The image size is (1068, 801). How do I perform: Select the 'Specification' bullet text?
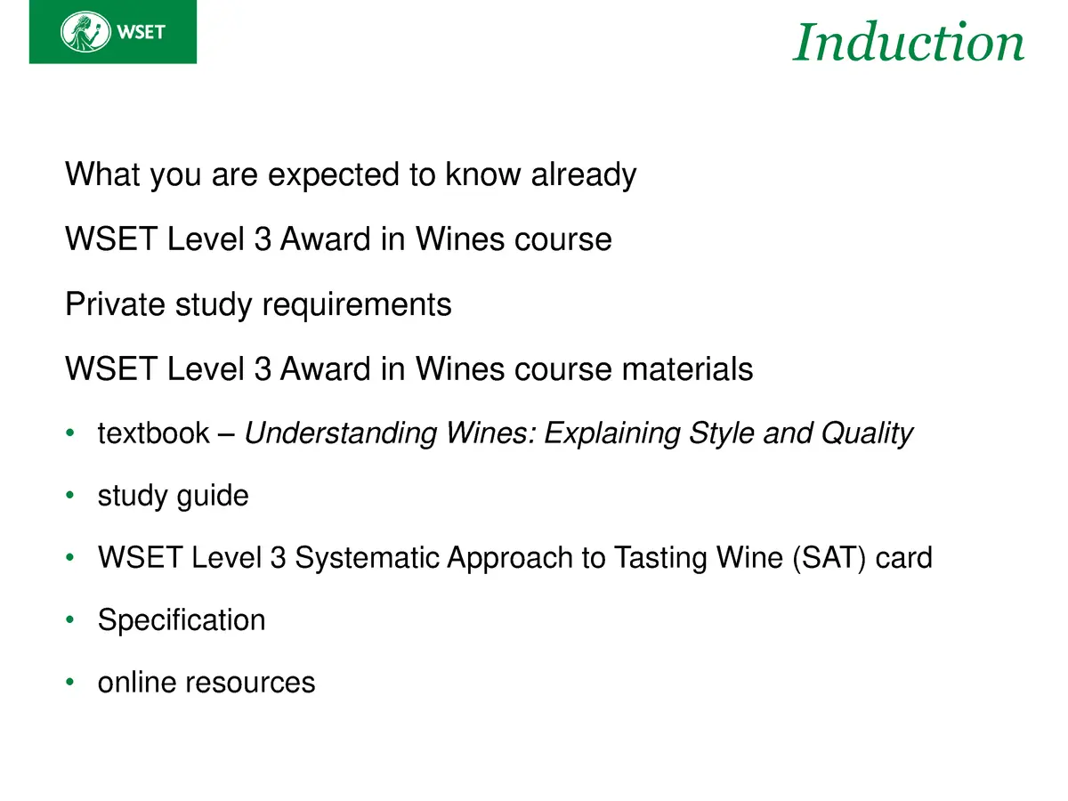(182, 620)
